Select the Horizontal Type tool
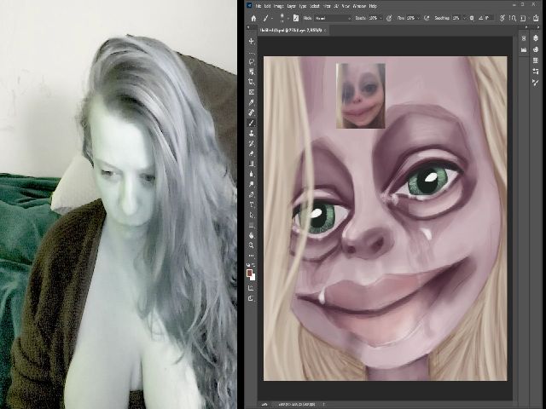 (x=251, y=204)
